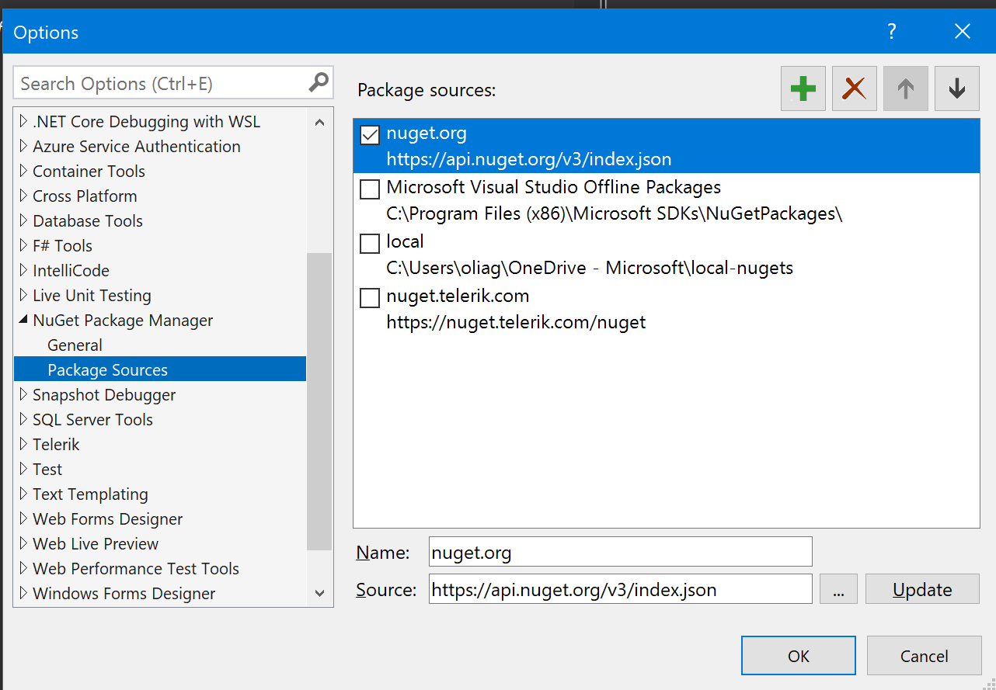Browse for a source folder
This screenshot has height=690, width=996.
pyautogui.click(x=838, y=588)
